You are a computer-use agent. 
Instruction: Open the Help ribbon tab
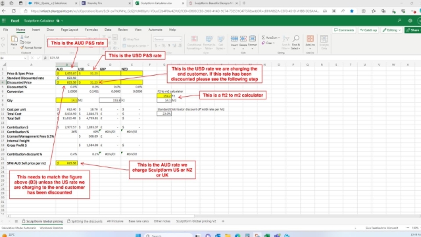[172, 30]
